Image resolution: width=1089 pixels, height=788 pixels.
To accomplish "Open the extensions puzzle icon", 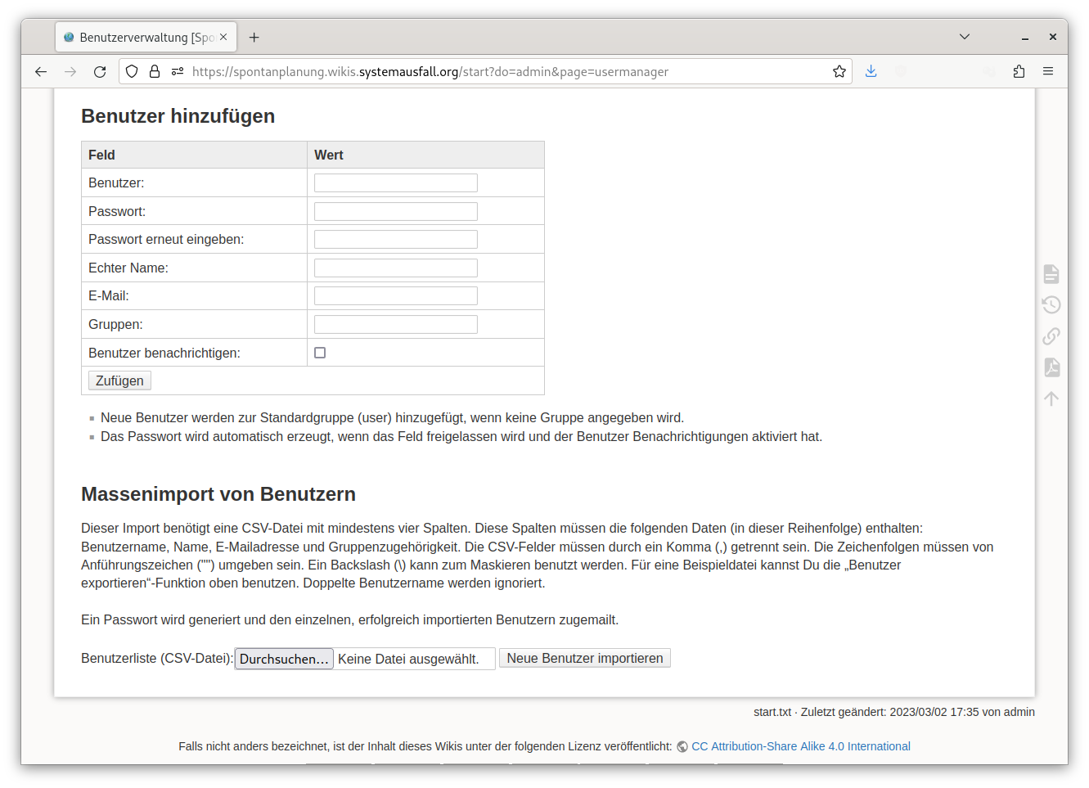I will click(1019, 71).
